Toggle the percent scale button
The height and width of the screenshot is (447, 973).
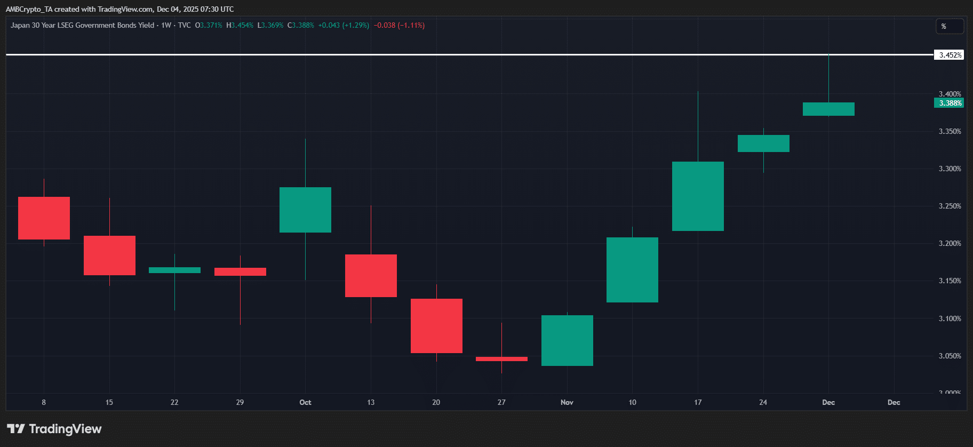949,26
